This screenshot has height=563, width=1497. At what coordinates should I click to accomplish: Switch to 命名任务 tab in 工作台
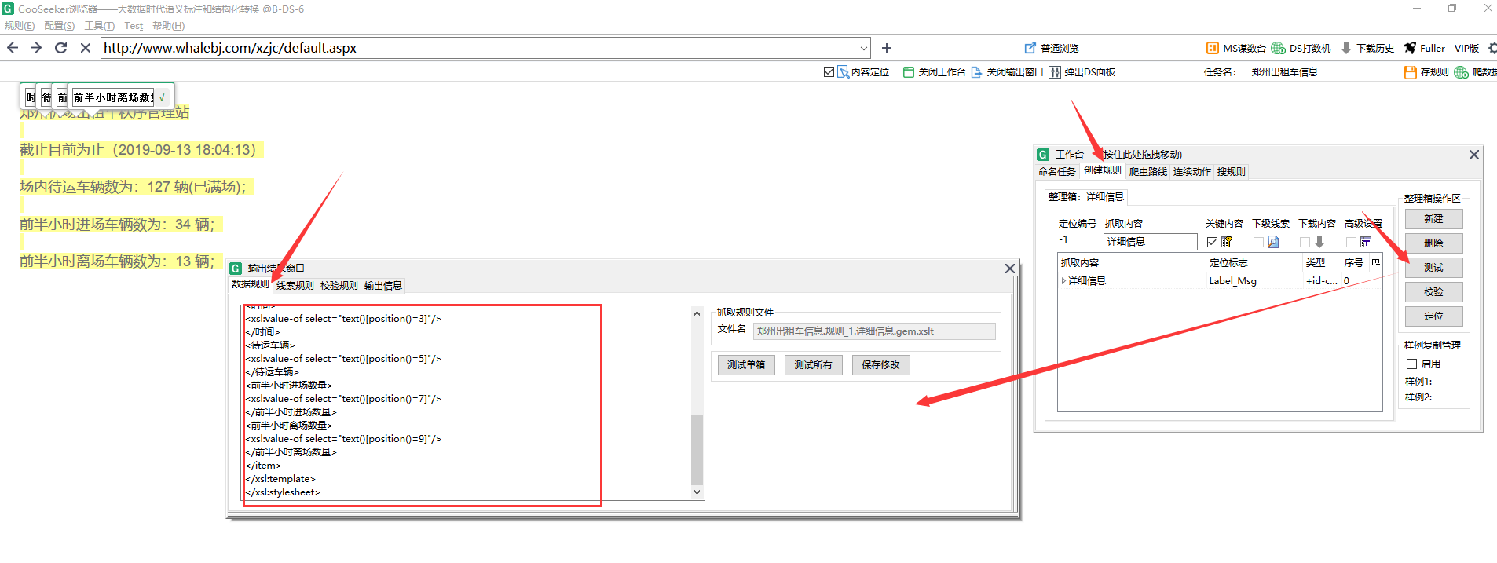(x=1057, y=171)
